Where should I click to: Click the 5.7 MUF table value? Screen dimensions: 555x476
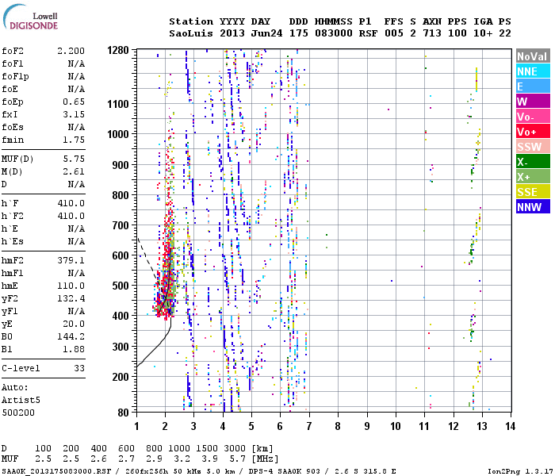click(237, 459)
